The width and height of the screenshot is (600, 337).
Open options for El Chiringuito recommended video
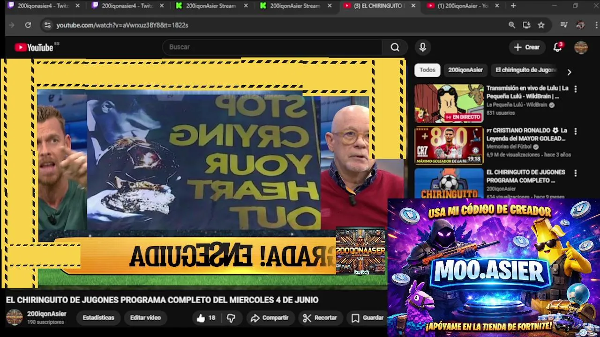coord(576,173)
